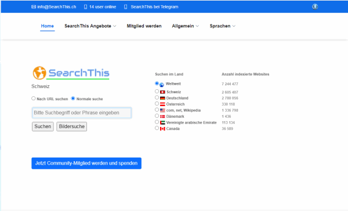
Task: Click the Suchen button
Action: coord(43,126)
